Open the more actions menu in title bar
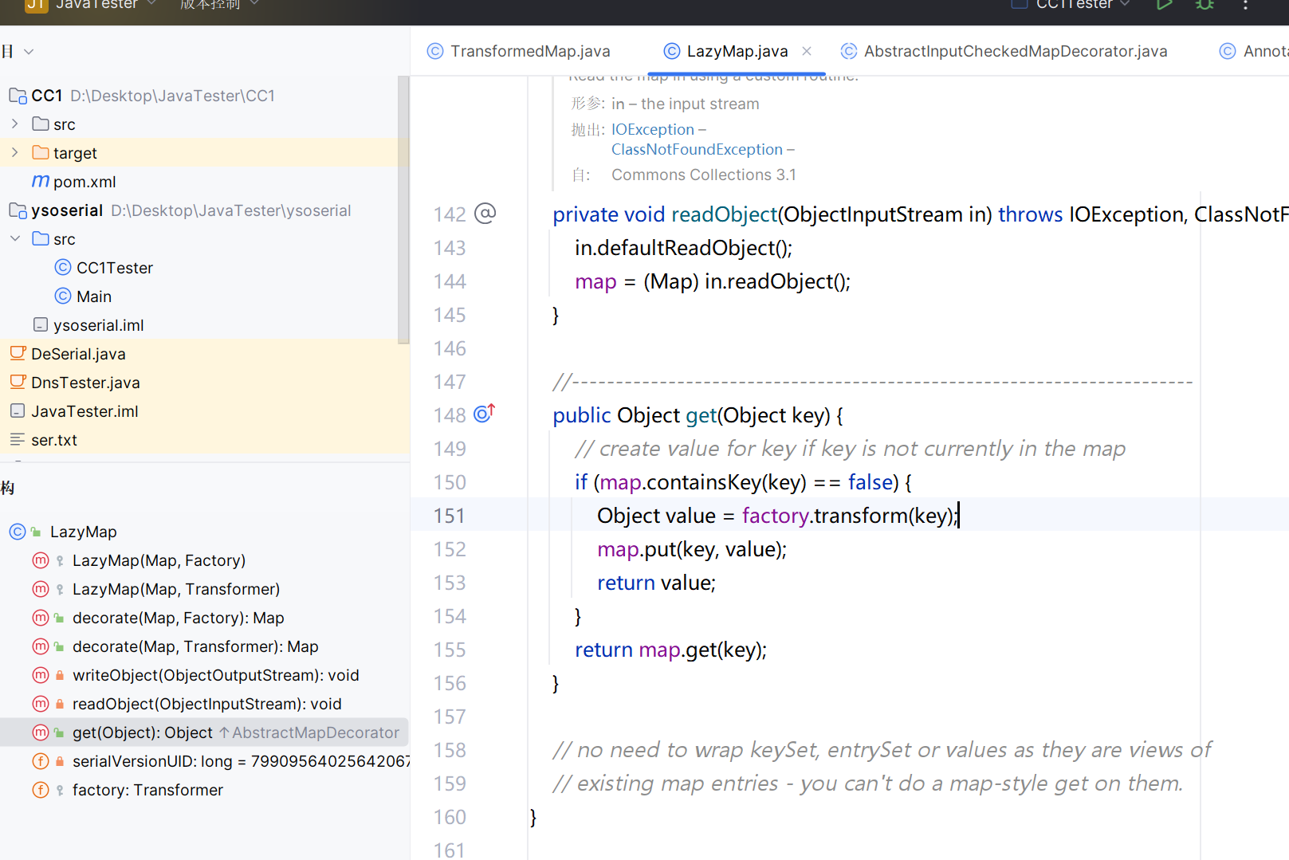Viewport: 1289px width, 860px height. pyautogui.click(x=1245, y=6)
